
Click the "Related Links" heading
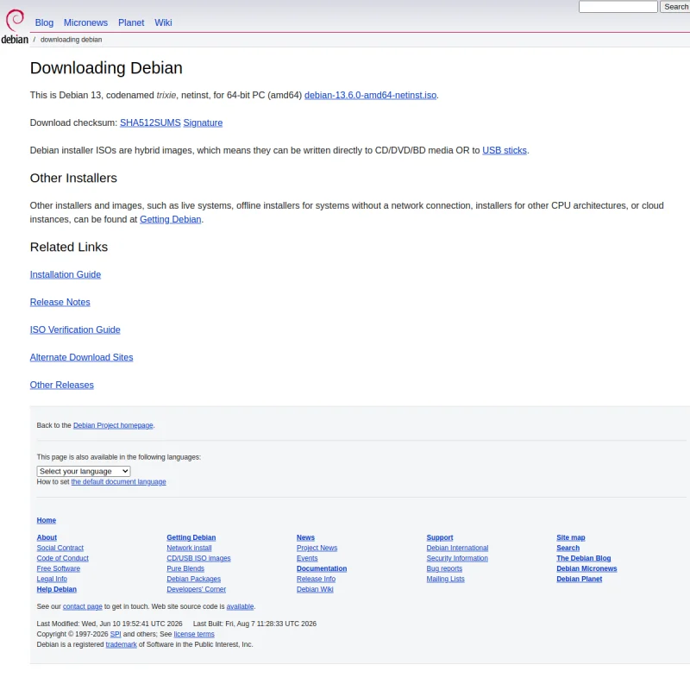pos(69,247)
